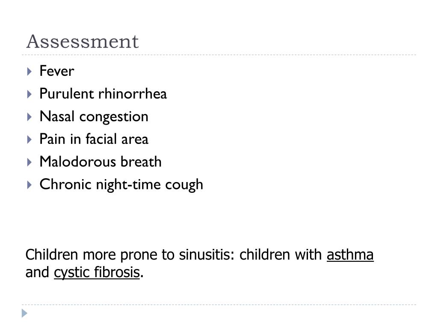Select the Purulent rhinorrhea text
The image size is (438, 329).
click(103, 93)
